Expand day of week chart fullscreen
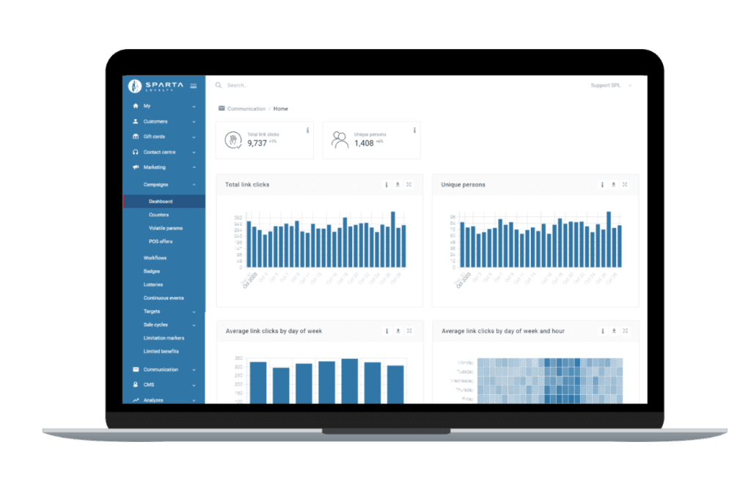Image resolution: width=751 pixels, height=491 pixels. tap(409, 331)
